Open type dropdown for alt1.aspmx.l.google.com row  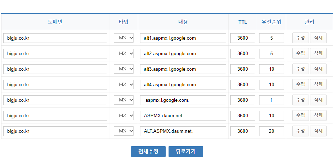(x=124, y=38)
